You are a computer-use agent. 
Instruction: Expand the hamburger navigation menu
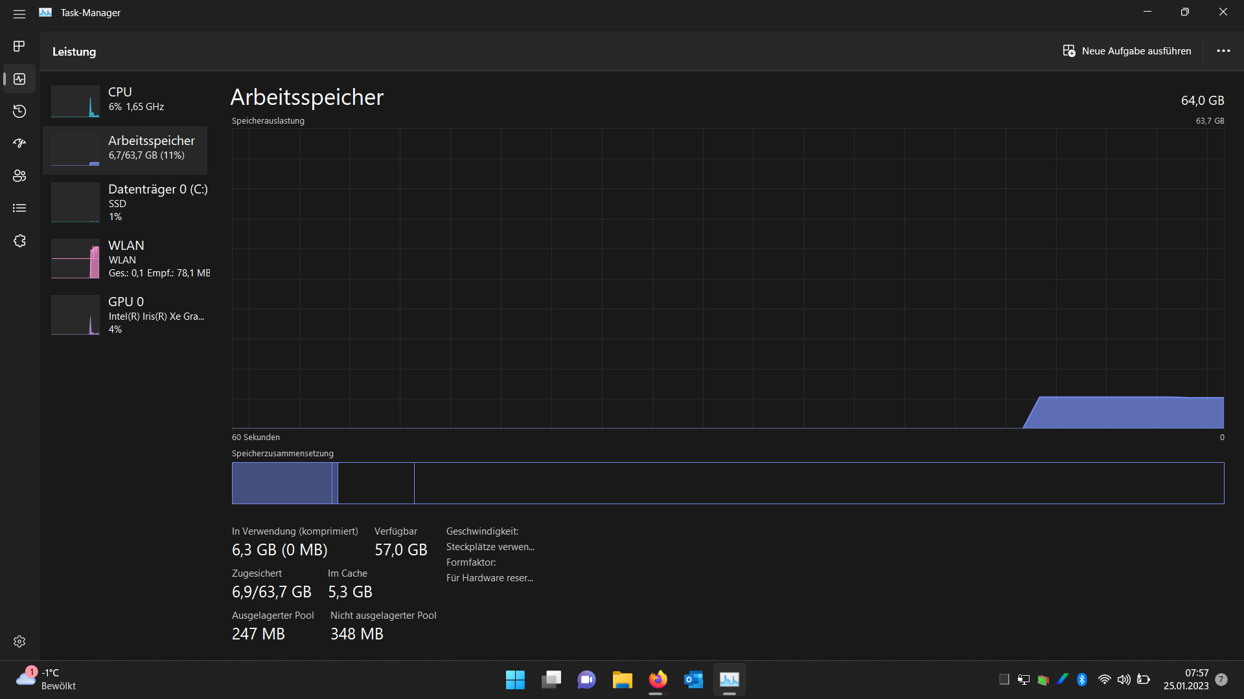[x=19, y=14]
